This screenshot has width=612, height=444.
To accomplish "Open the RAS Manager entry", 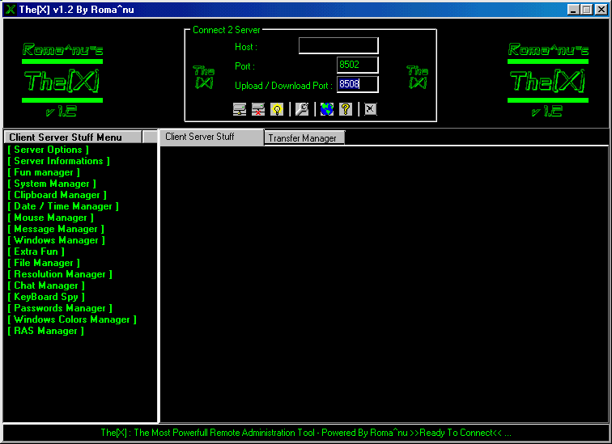I will tap(46, 331).
